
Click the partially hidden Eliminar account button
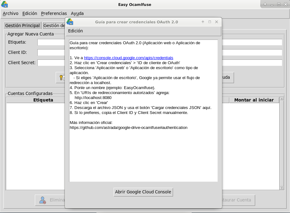50,200
